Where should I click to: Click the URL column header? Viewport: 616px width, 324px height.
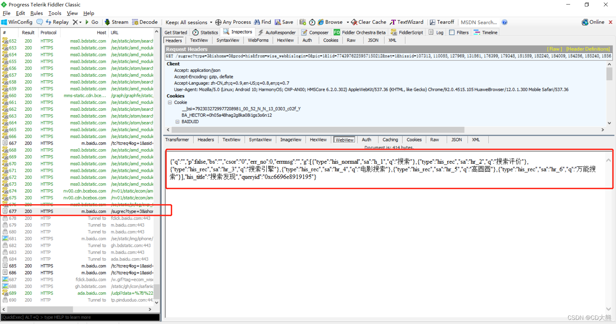tap(131, 33)
